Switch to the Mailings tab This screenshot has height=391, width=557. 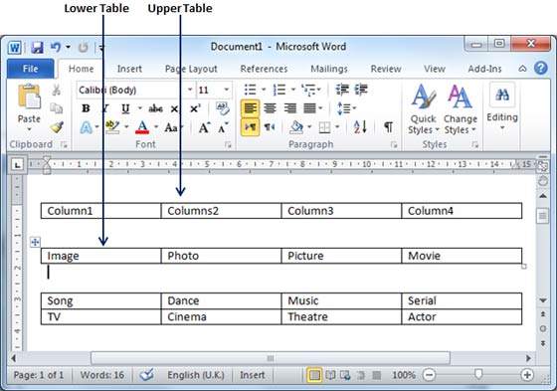[x=329, y=69]
